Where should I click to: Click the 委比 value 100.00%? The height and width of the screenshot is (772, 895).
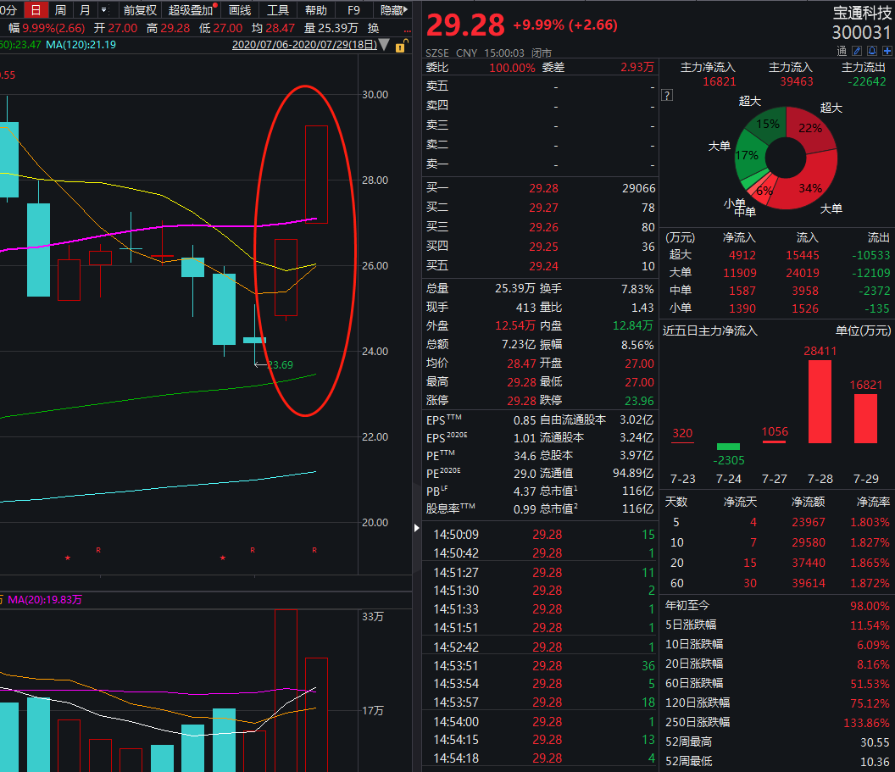tap(512, 68)
